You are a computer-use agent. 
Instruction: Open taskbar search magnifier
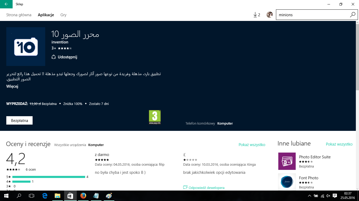19,196
